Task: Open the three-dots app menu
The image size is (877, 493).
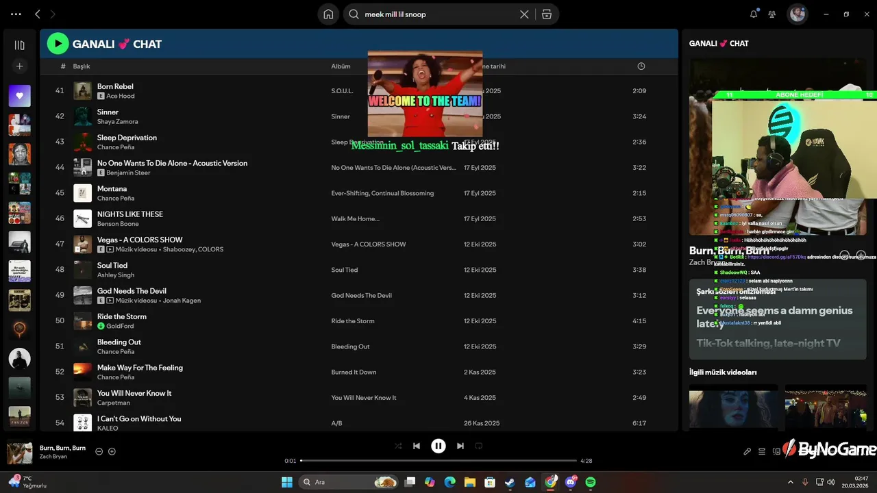Action: coord(16,14)
